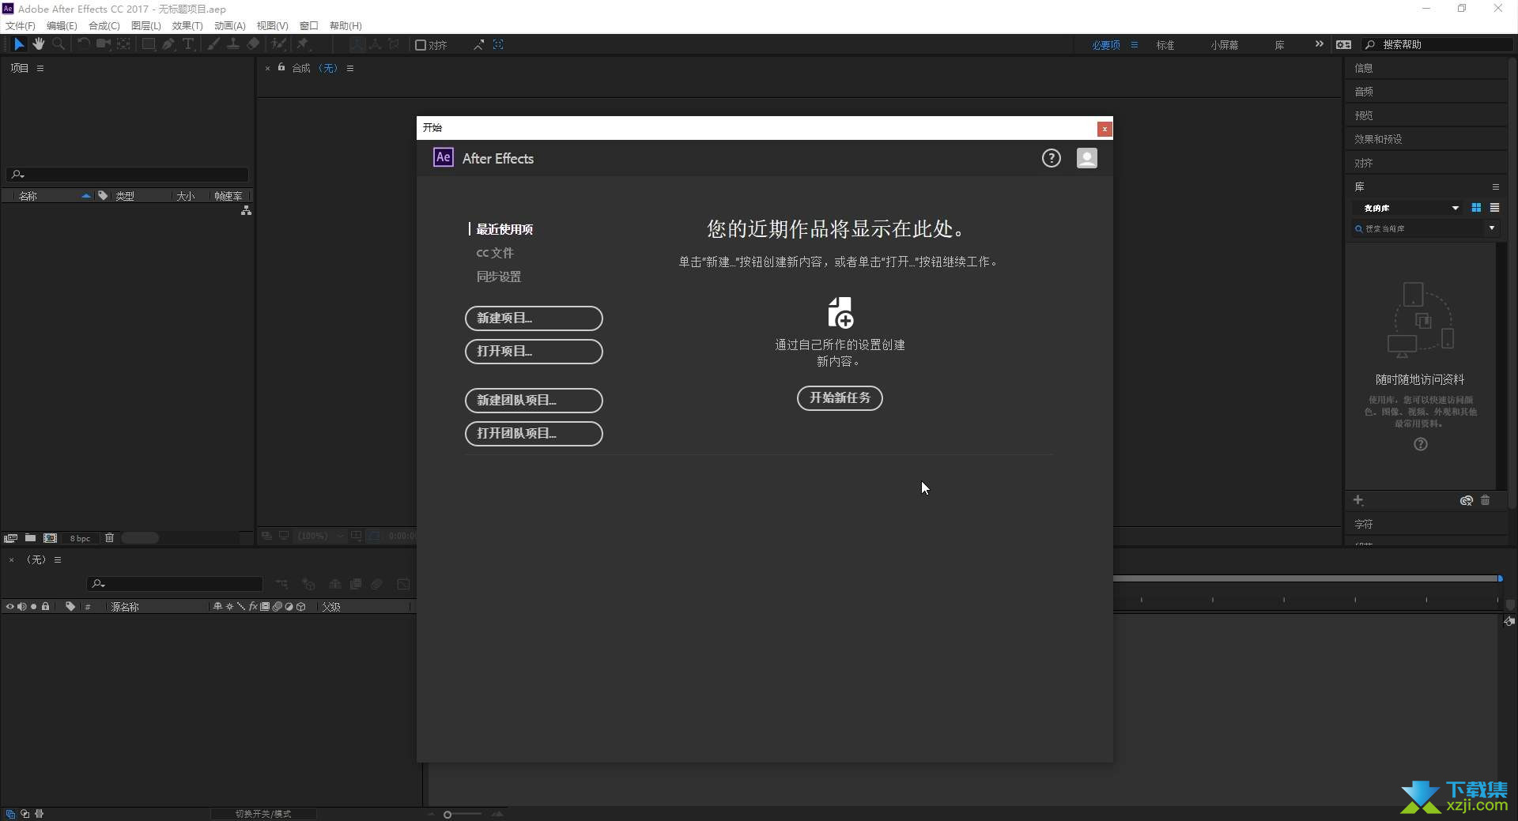
Task: Toggle the 对齐 snapping checkbox
Action: [x=421, y=45]
